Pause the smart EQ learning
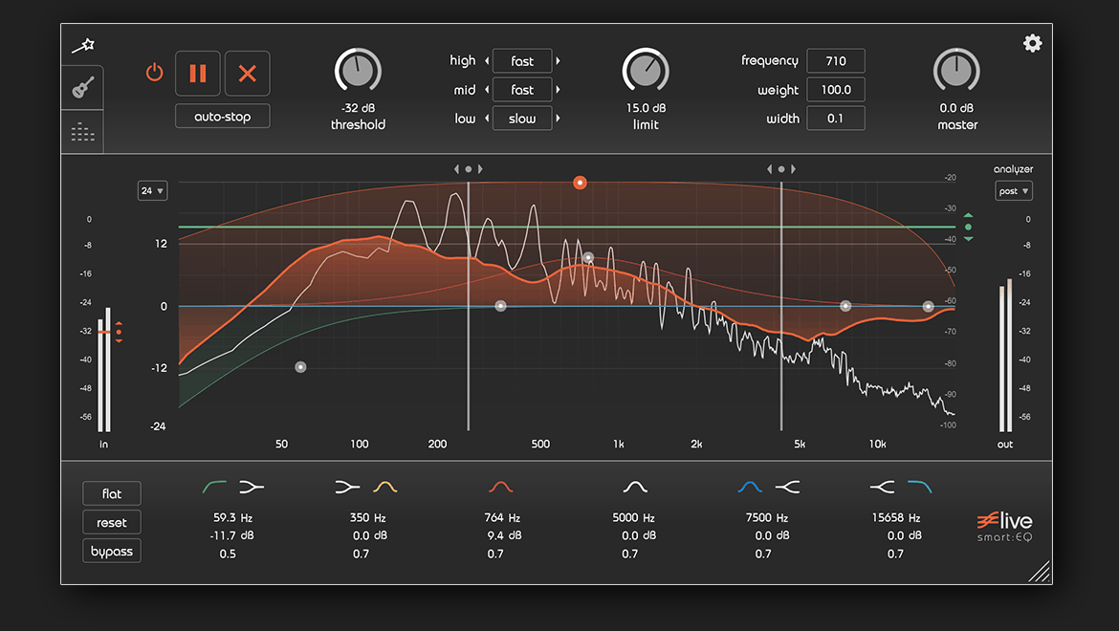The height and width of the screenshot is (631, 1119). tap(198, 74)
